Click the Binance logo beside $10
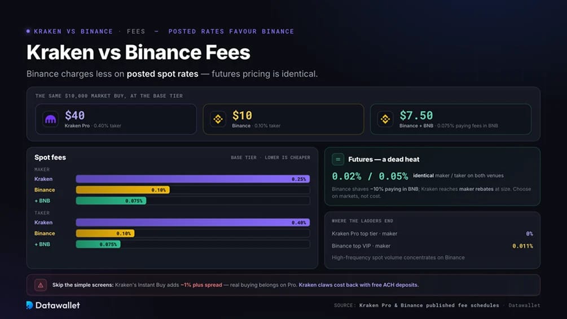 [218, 119]
